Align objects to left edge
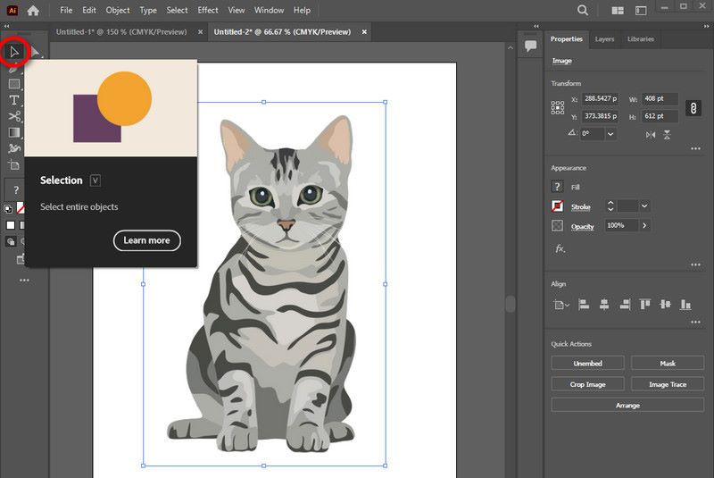Viewport: 714px width, 478px height. coord(584,305)
